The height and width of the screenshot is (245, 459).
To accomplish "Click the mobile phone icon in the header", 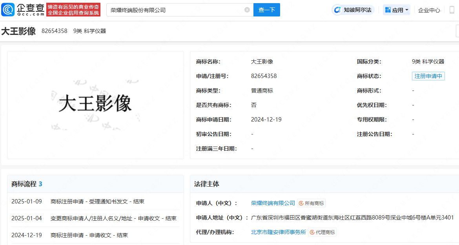I will pyautogui.click(x=452, y=10).
